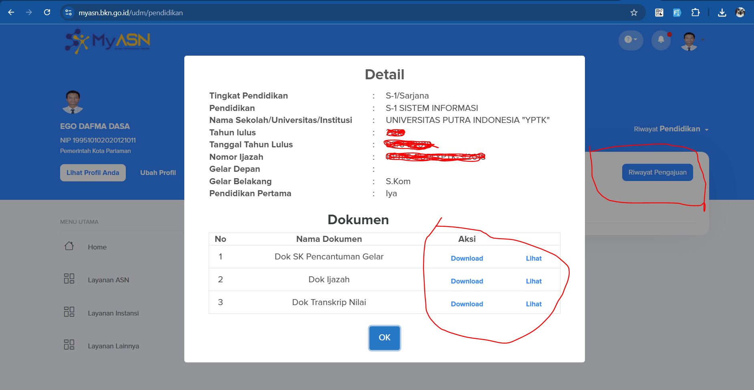This screenshot has width=754, height=390.
Task: Expand the Riwayat Pendidikan dropdown
Action: click(671, 129)
